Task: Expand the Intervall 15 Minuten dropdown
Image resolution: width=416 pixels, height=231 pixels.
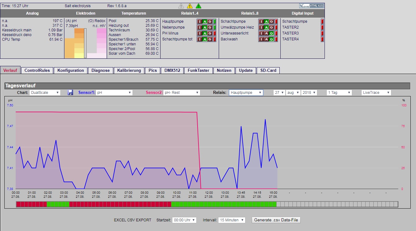Action: pos(232,220)
